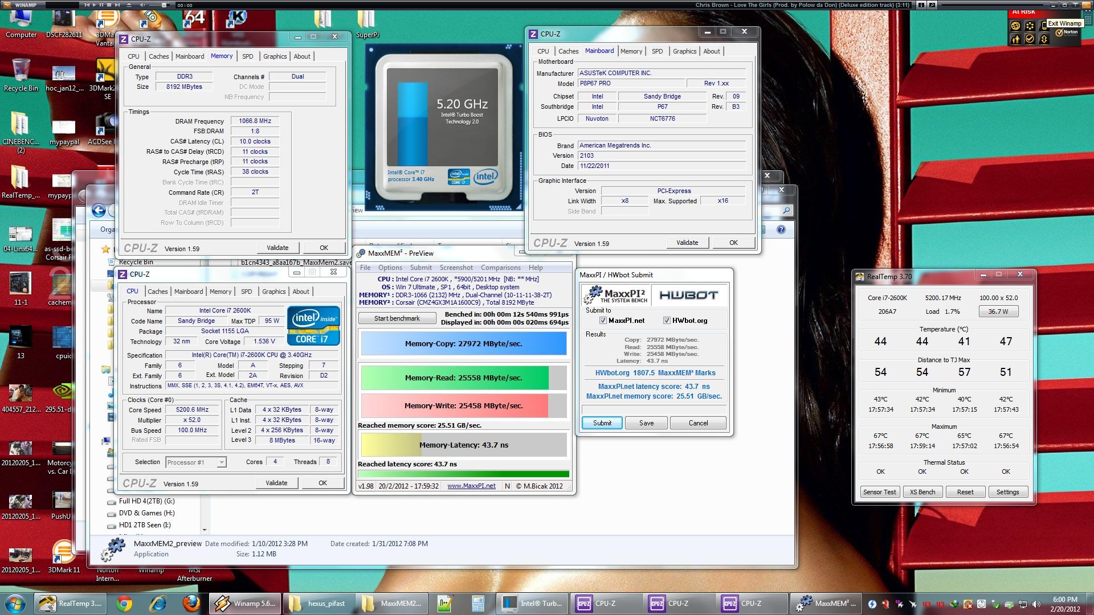Click Memory-Latency result bar
The image size is (1094, 615).
(x=464, y=445)
